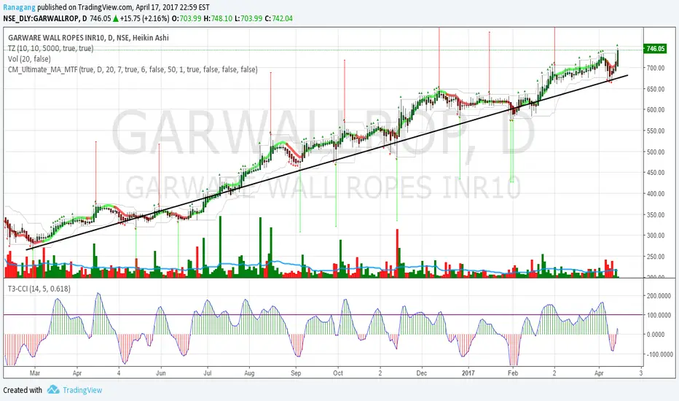Click the H:748.10 high value
This screenshot has width=679, height=401.
tap(219, 19)
